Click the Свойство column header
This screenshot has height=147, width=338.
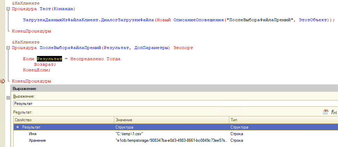(x=63, y=120)
